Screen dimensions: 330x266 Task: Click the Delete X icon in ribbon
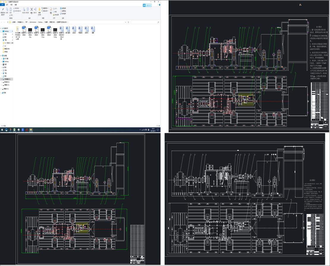[31, 9]
